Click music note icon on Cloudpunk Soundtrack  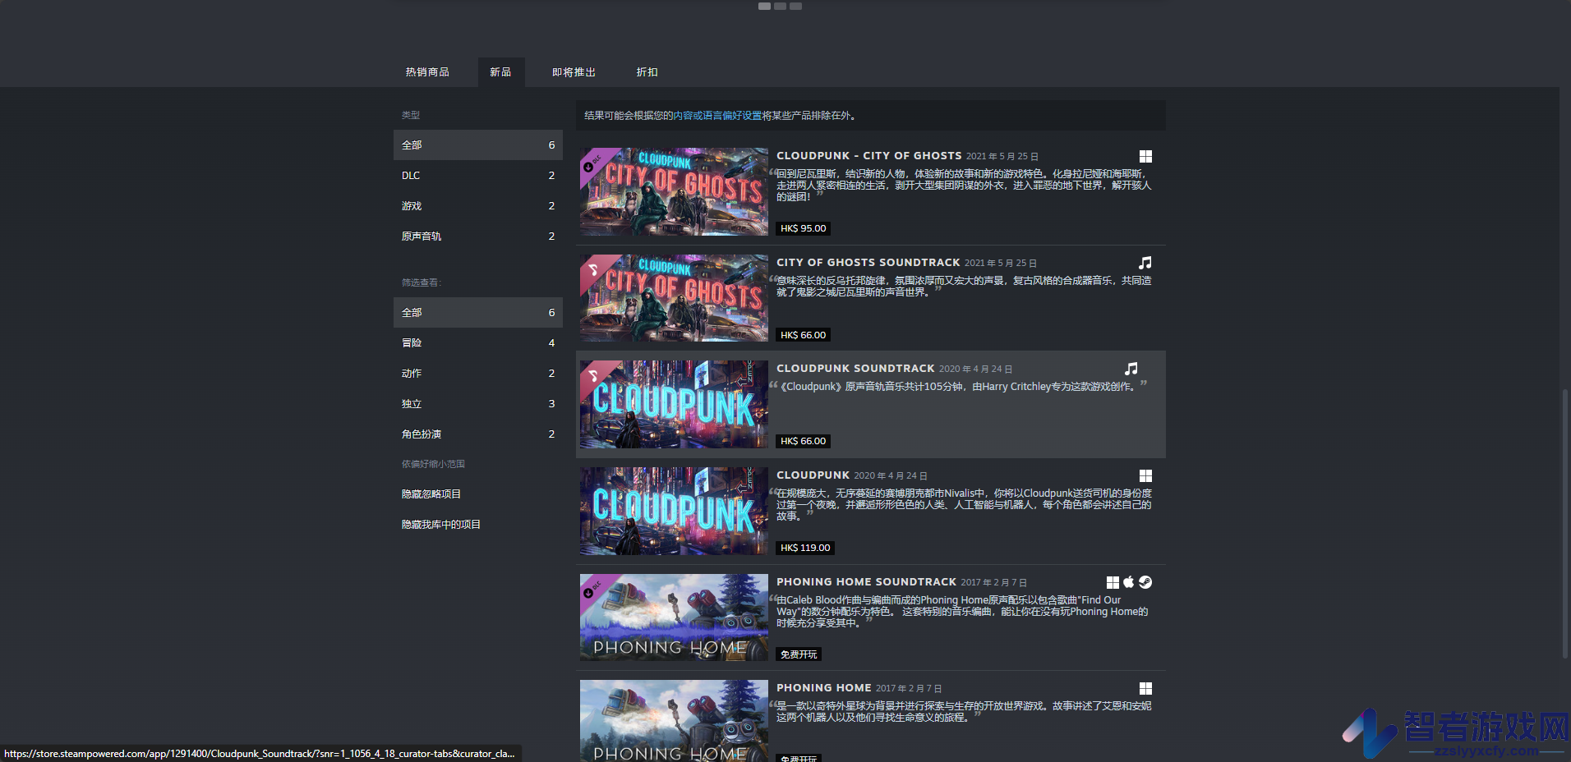click(1131, 369)
